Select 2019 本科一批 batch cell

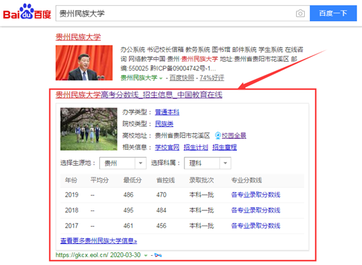pos(201,195)
